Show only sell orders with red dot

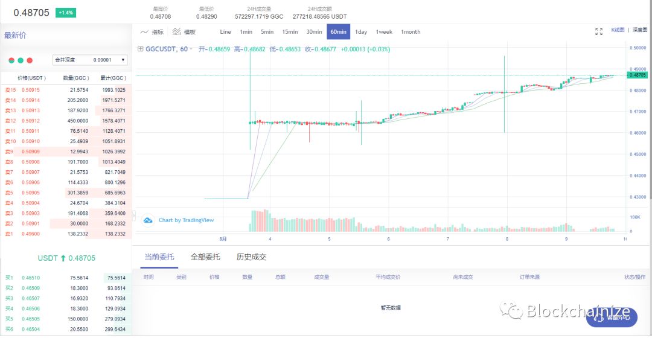[x=30, y=60]
